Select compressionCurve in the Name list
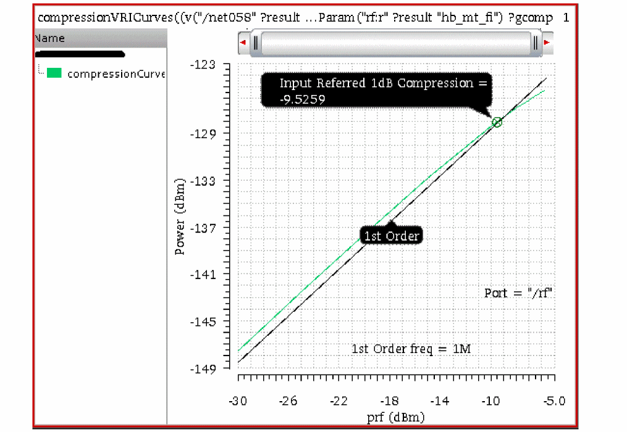The height and width of the screenshot is (432, 627). [116, 74]
